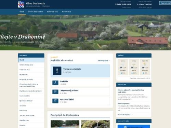Viewport: 171px width, 128px height.
Task: Click the middle weather forecast card showing 28°
Action: 134,67
